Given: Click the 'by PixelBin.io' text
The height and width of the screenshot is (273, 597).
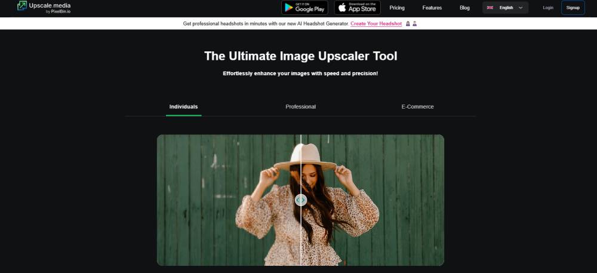Looking at the screenshot, I should tap(58, 12).
